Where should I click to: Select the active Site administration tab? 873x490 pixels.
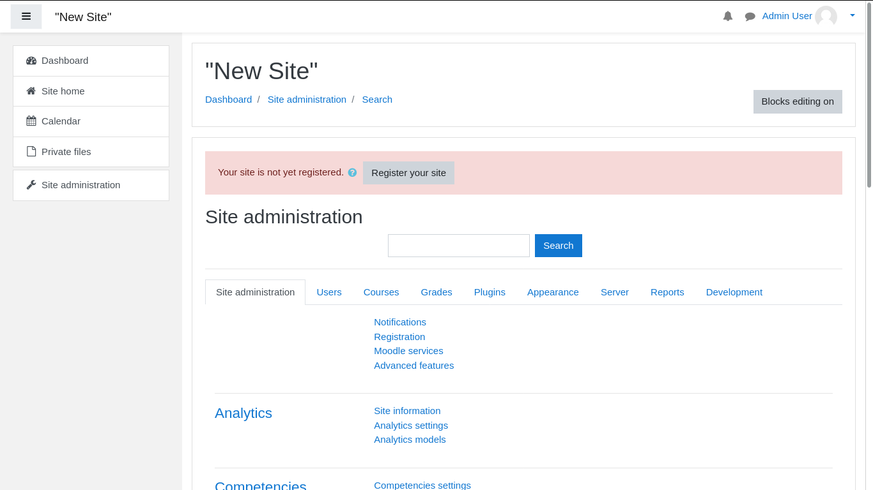tap(255, 292)
